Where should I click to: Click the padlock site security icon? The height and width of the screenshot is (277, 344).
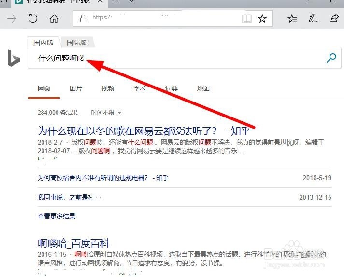coord(83,18)
